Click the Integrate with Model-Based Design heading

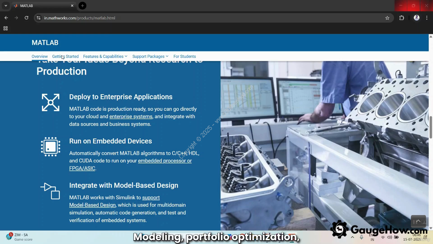coord(124,185)
